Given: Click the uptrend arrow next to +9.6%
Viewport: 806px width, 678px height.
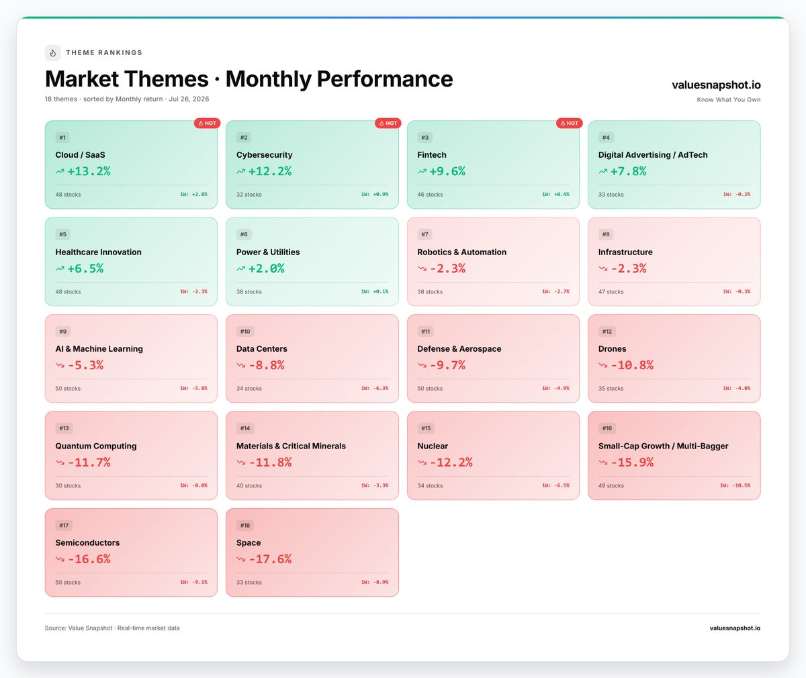Looking at the screenshot, I should pyautogui.click(x=422, y=172).
